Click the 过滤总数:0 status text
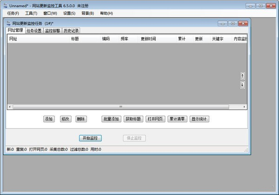This screenshot has height=195, width=279. pos(79,149)
